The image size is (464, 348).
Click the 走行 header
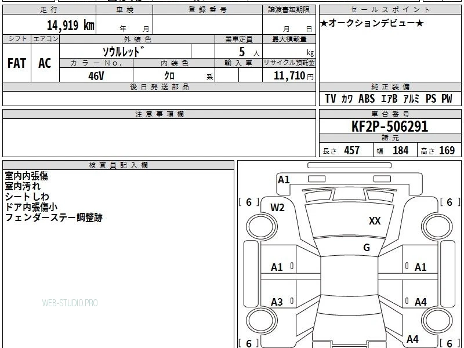(49, 10)
